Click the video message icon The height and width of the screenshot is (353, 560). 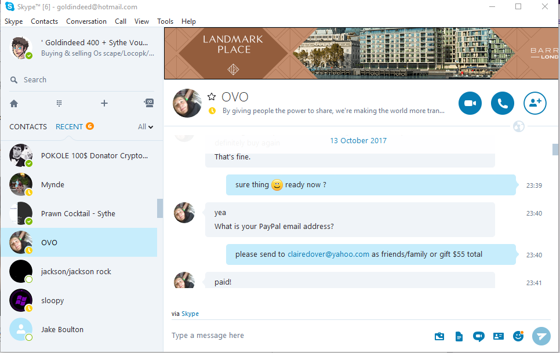pyautogui.click(x=479, y=336)
